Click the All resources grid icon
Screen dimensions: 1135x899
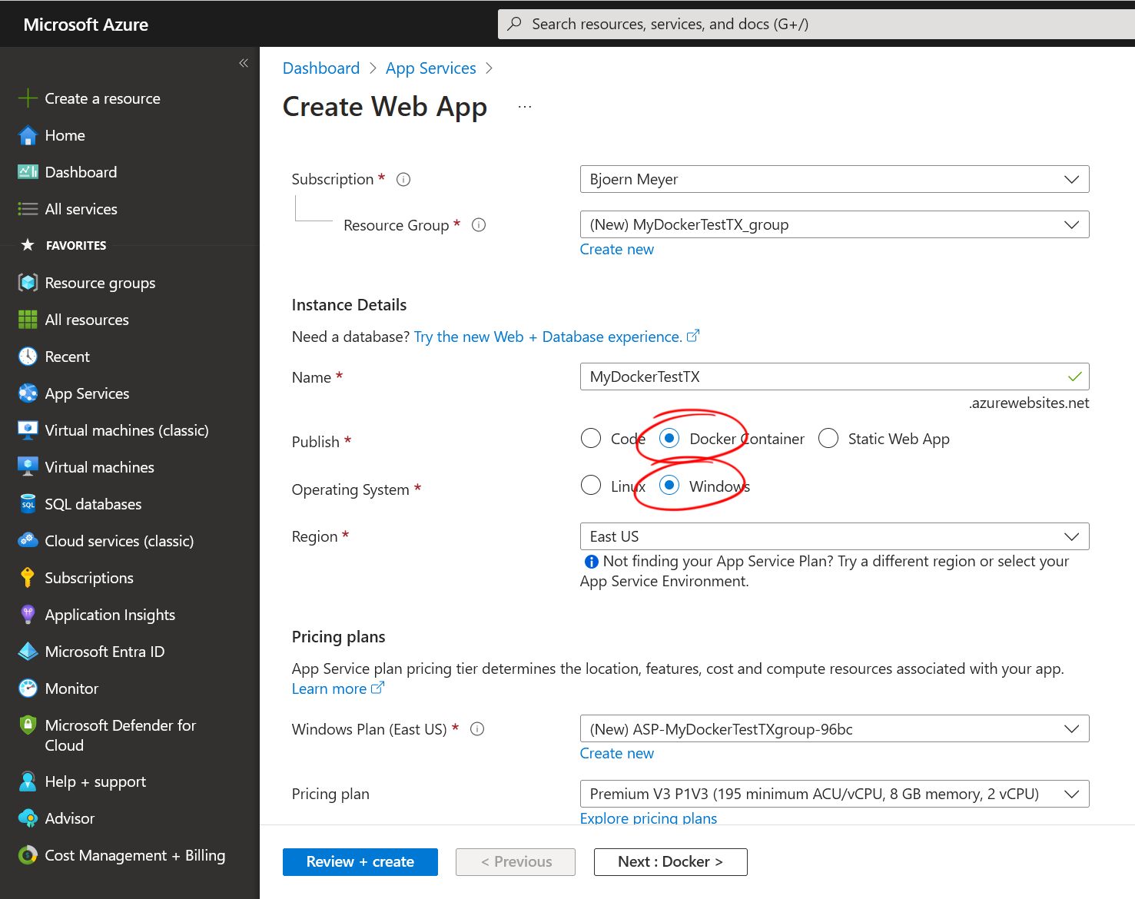point(28,320)
